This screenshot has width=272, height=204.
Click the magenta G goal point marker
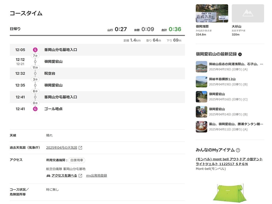[35, 109]
